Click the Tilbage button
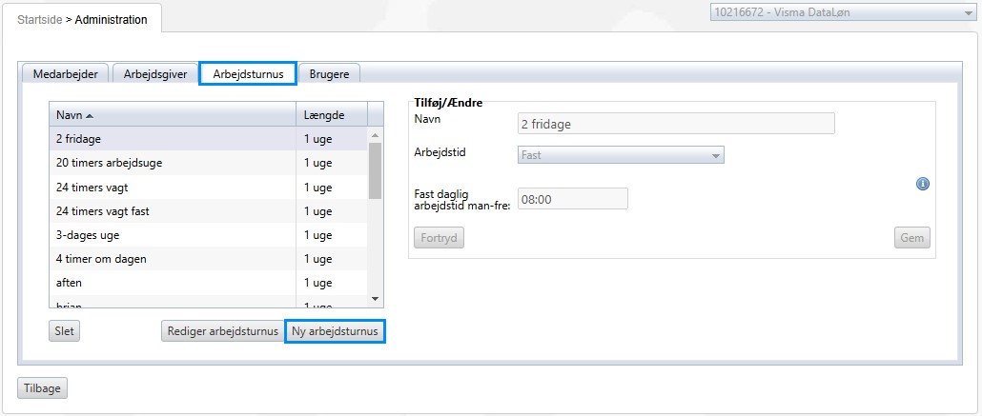 (x=42, y=387)
